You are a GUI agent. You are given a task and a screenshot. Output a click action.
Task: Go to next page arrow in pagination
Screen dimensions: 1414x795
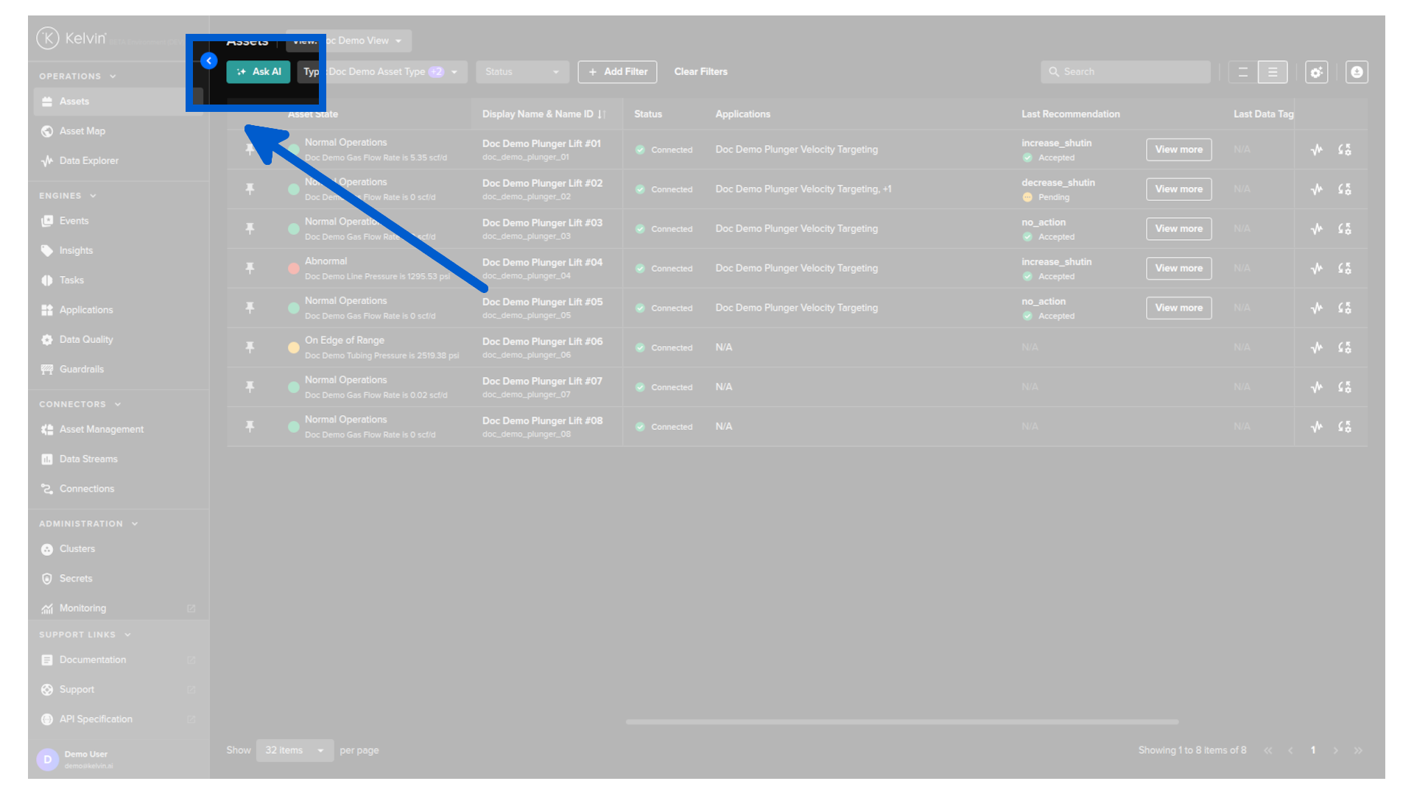coord(1335,750)
